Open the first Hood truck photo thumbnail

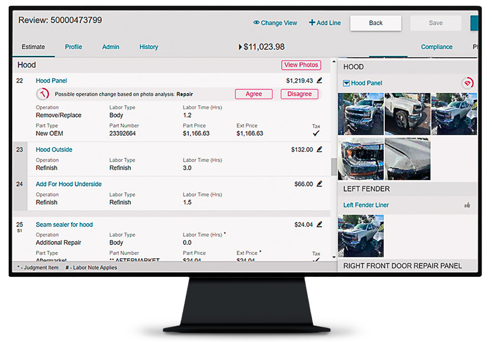point(361,114)
